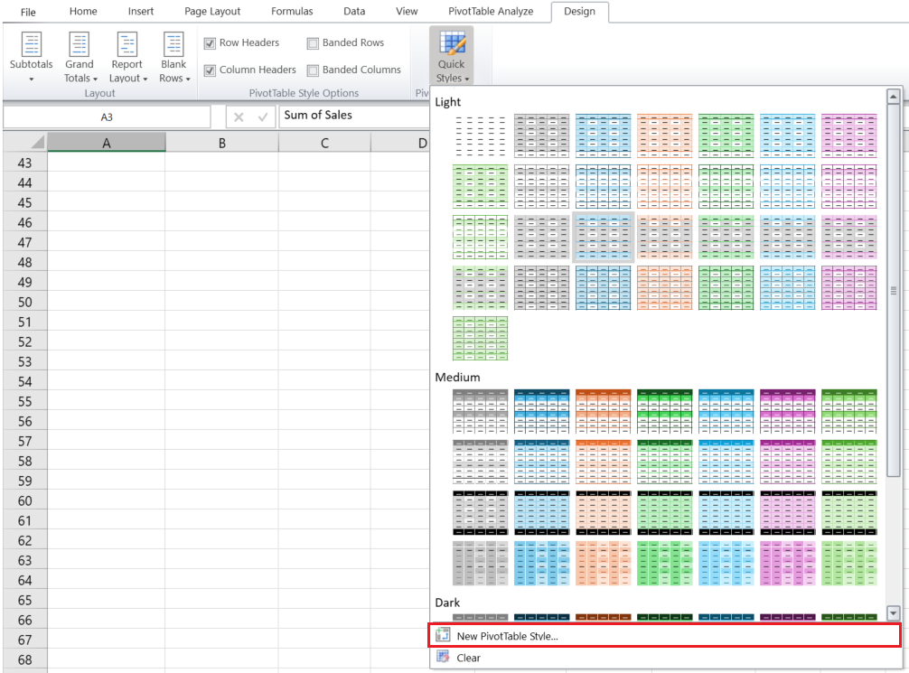909x673 pixels.
Task: Click the Subtotals icon
Action: pyautogui.click(x=32, y=44)
